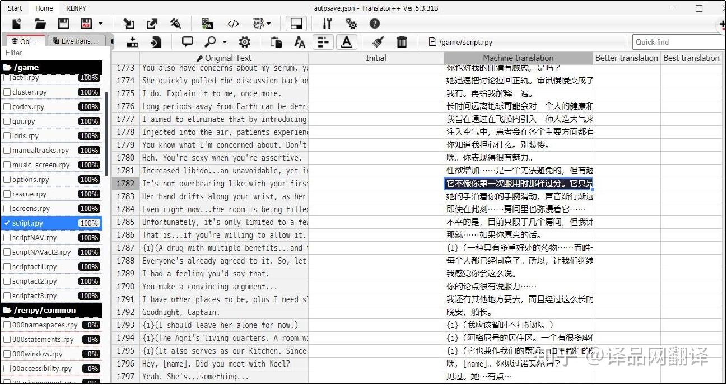Open the search magnifier tool
The image size is (727, 385).
209,41
